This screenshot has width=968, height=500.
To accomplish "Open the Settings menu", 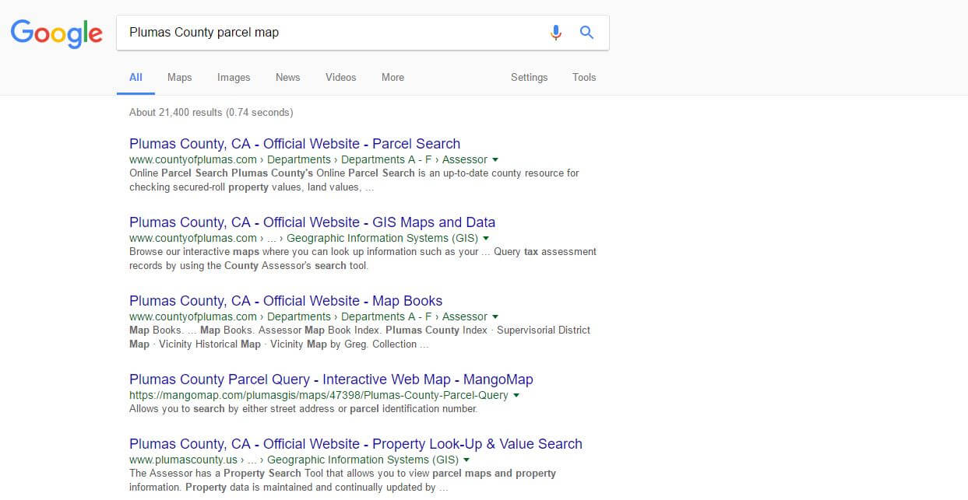I will pyautogui.click(x=529, y=77).
